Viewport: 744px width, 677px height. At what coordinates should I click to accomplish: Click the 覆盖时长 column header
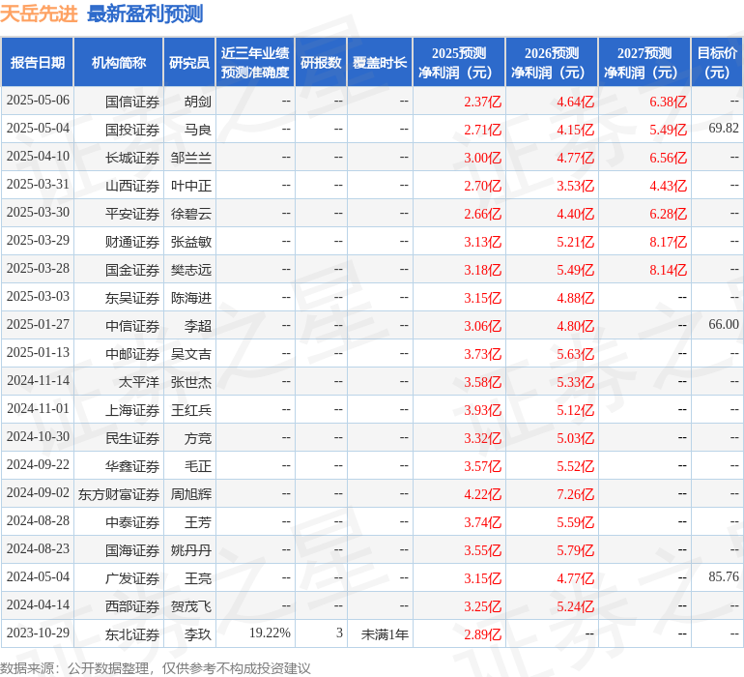[x=380, y=62]
